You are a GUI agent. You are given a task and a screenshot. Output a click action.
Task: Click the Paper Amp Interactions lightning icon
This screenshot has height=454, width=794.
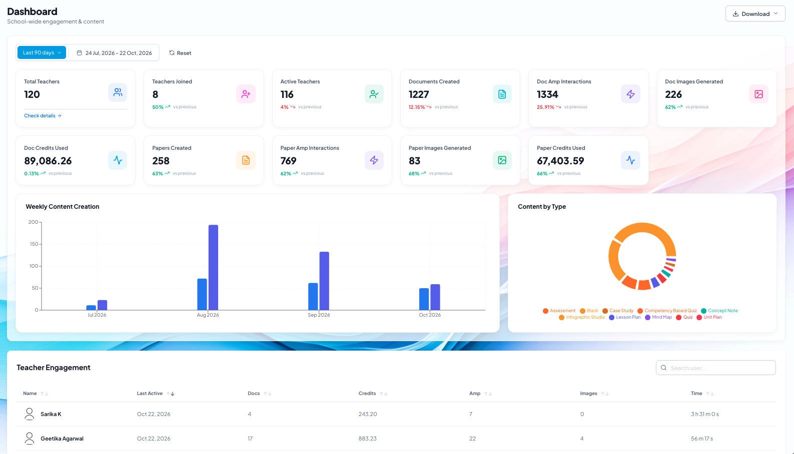tap(374, 160)
